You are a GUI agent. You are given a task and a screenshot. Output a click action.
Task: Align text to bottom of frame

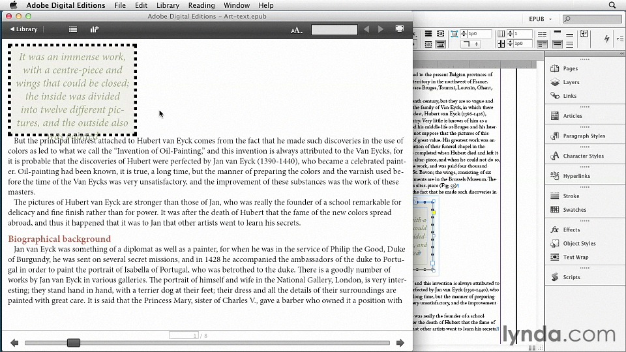coord(570,35)
